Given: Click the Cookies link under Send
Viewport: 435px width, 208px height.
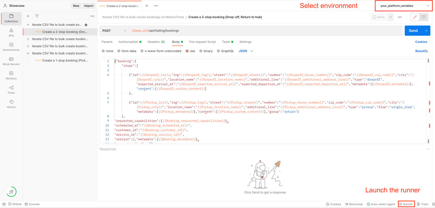Looking at the screenshot, I should (421, 42).
